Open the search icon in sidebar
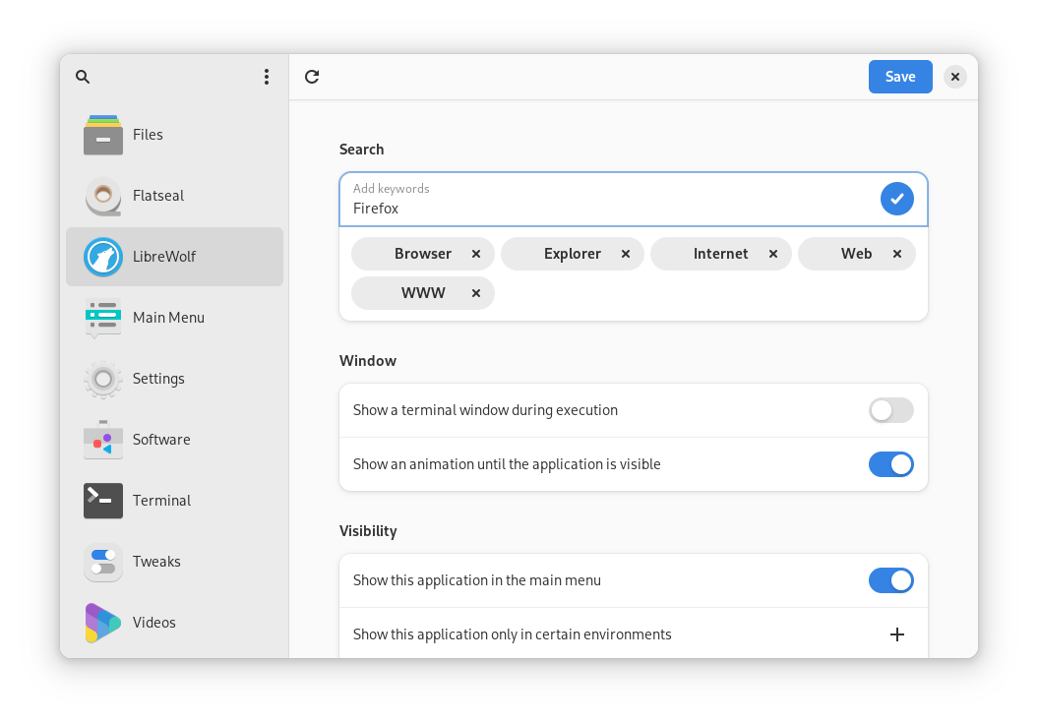Image resolution: width=1038 pixels, height=724 pixels. click(x=83, y=77)
